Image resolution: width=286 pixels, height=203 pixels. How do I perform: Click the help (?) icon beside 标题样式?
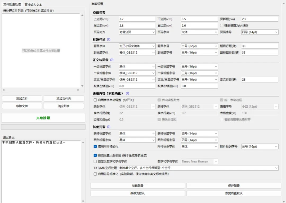(109, 39)
